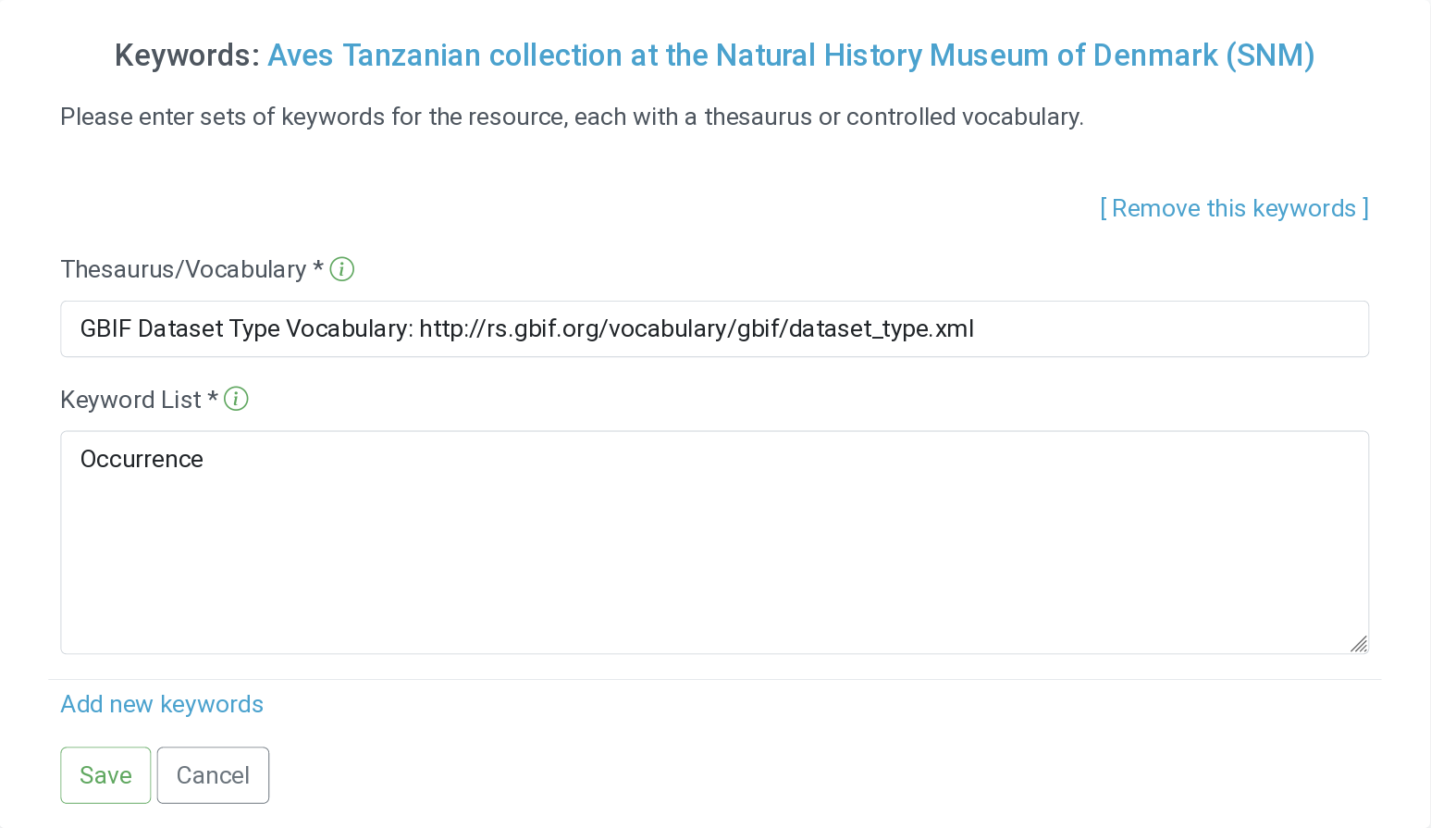Click the Keyword List info icon
Image resolution: width=1431 pixels, height=828 pixels.
pos(237,400)
